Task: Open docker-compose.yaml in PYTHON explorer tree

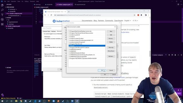Action: pos(14,26)
